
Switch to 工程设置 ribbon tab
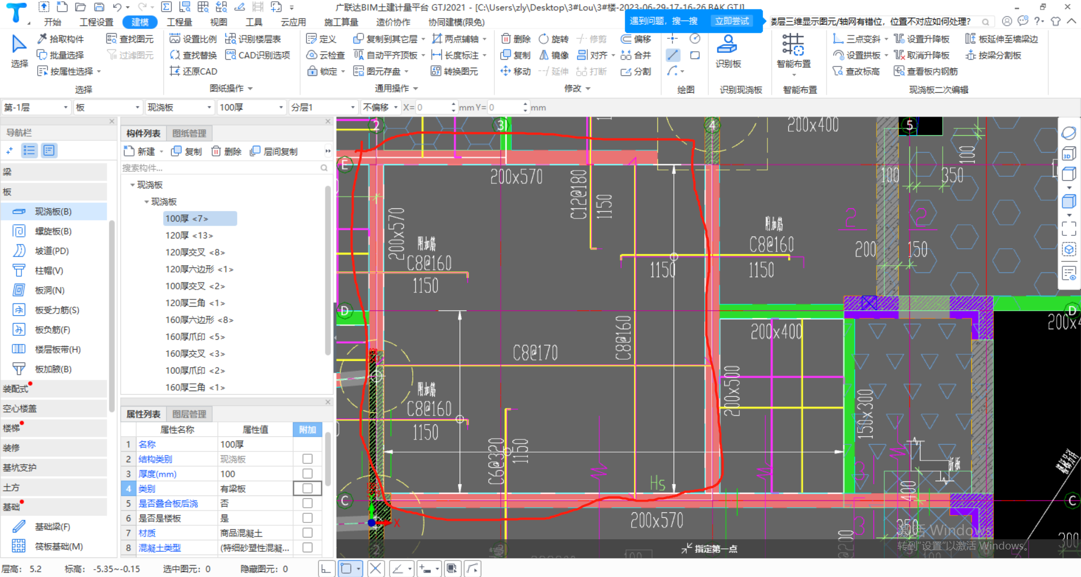point(96,22)
